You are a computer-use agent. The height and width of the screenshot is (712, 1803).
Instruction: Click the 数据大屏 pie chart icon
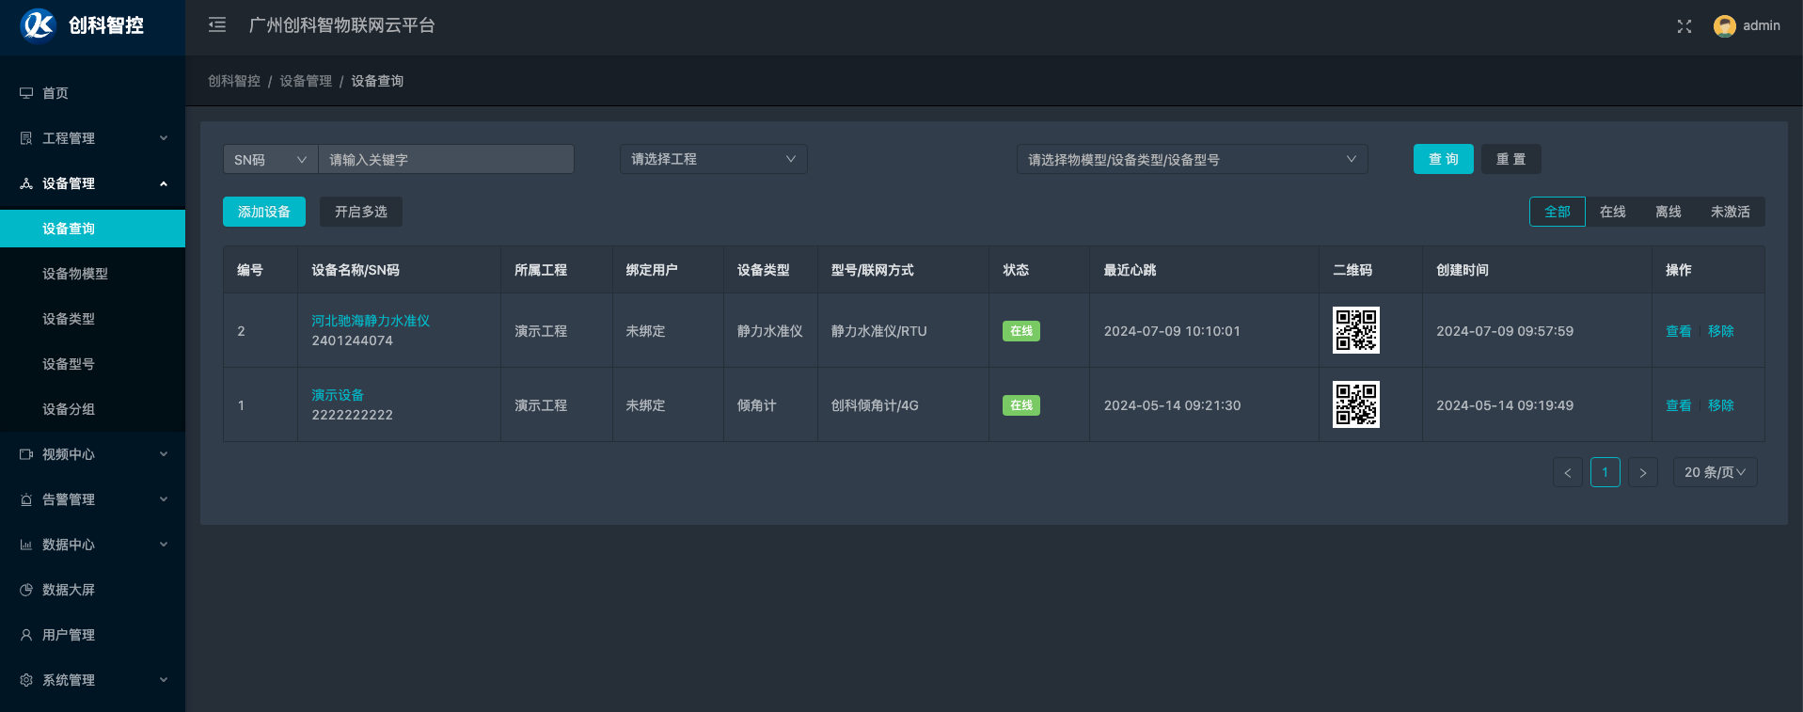click(x=26, y=590)
